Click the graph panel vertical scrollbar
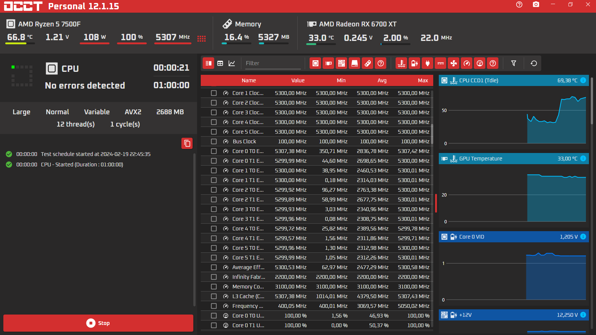 [x=592, y=100]
